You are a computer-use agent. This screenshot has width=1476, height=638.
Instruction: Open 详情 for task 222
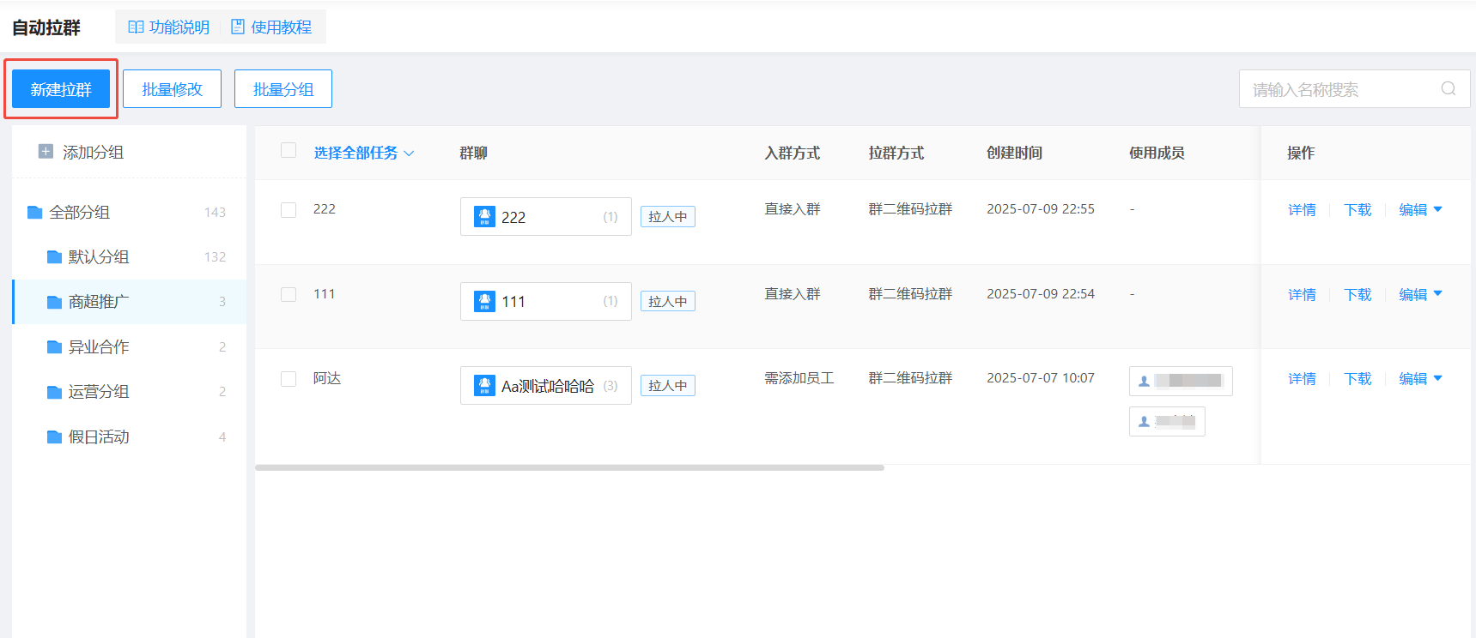click(x=1302, y=209)
